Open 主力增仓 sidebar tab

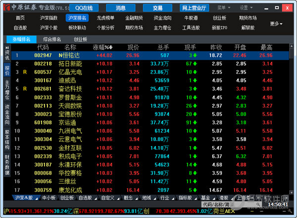click(x=7, y=90)
